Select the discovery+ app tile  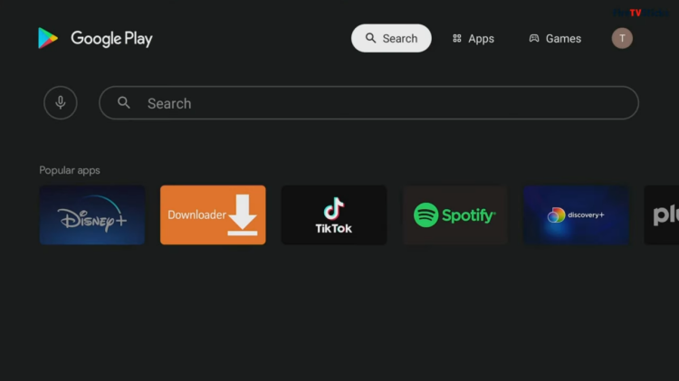tap(576, 214)
